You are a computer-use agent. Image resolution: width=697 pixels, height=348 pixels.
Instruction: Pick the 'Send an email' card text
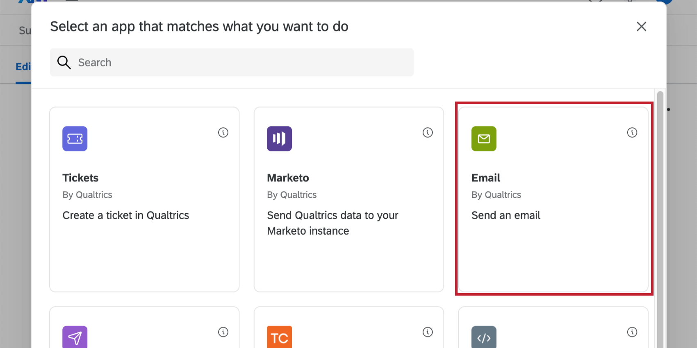pyautogui.click(x=506, y=215)
